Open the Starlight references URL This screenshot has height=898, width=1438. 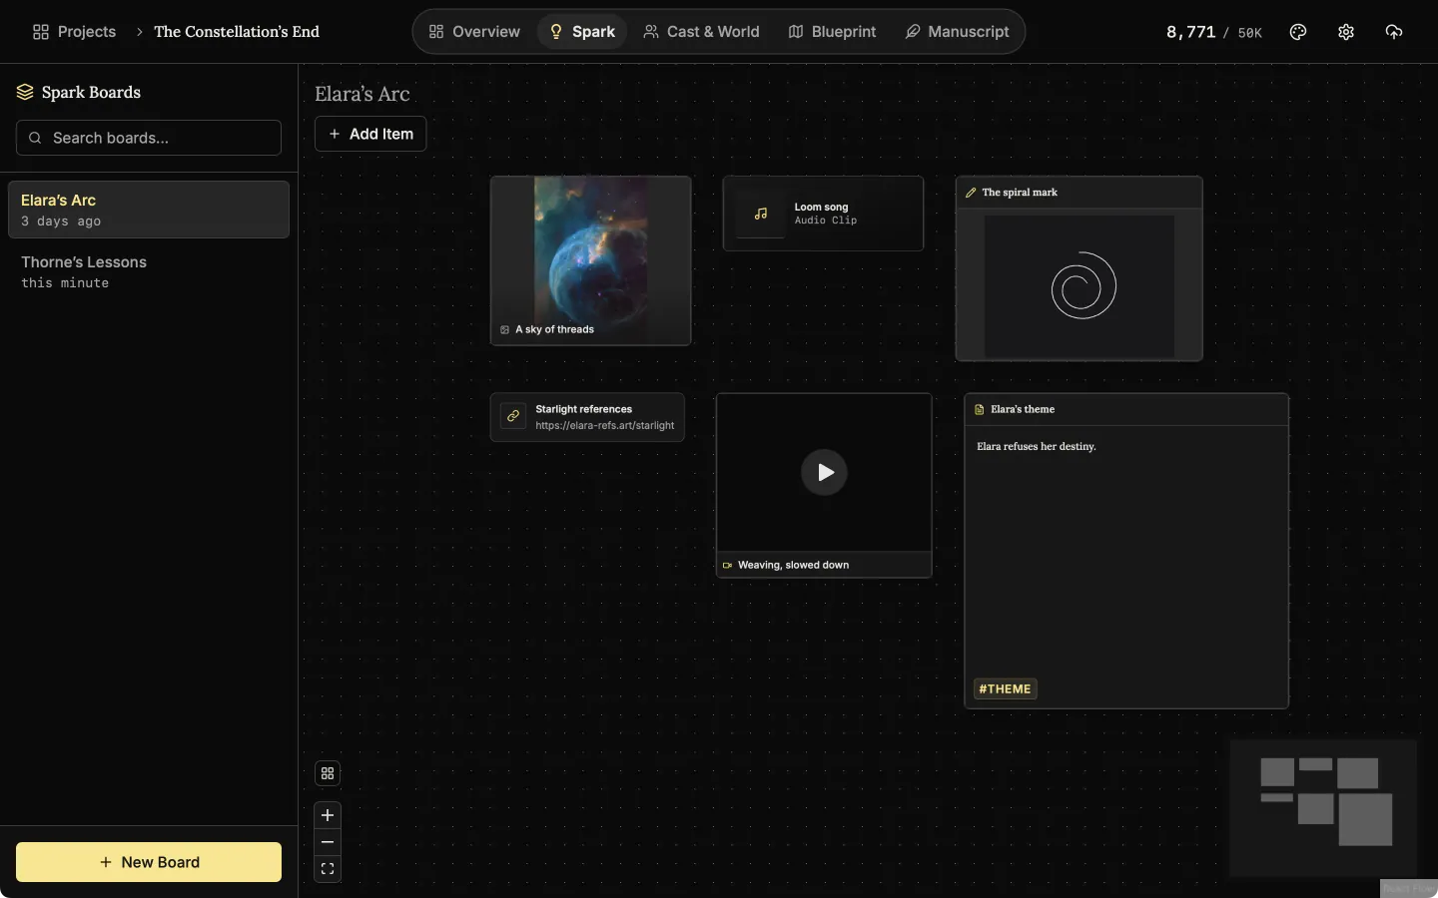tap(605, 425)
